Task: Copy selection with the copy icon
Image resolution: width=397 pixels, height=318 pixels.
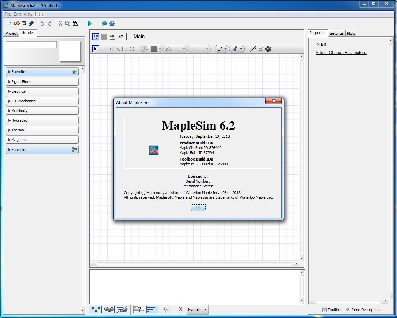Action: 68,23
